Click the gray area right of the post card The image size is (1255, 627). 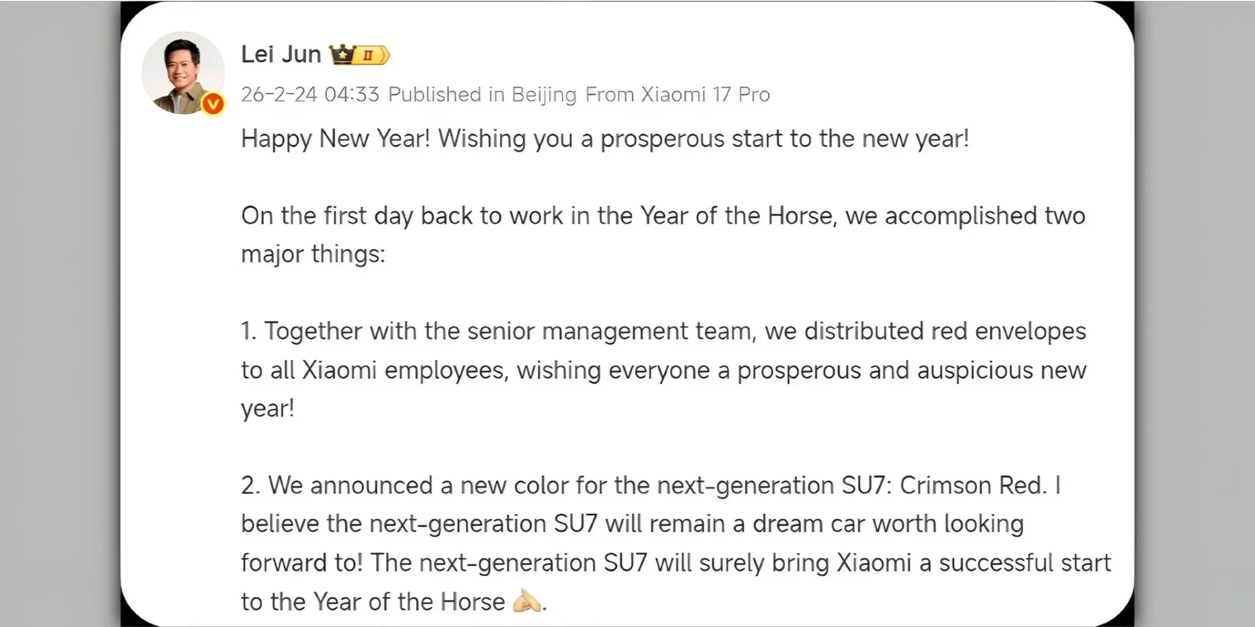tap(1196, 313)
